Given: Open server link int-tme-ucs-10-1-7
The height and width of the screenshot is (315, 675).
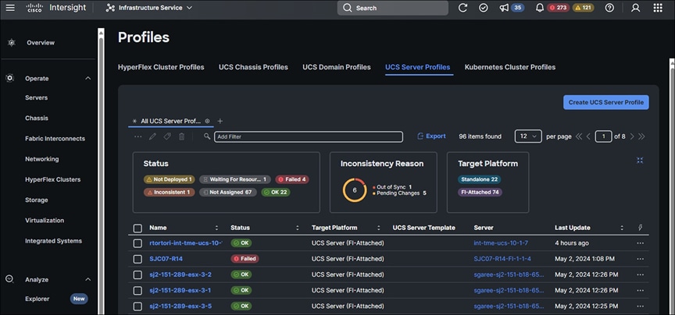Looking at the screenshot, I should coord(501,243).
